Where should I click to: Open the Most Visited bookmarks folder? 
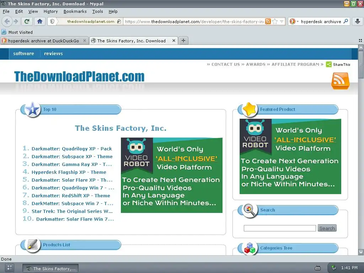coord(17,32)
